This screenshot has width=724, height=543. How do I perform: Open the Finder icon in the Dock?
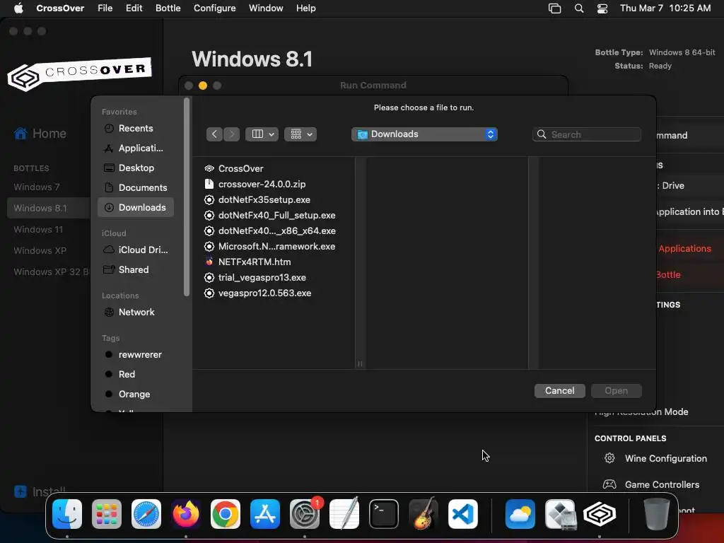(67, 514)
